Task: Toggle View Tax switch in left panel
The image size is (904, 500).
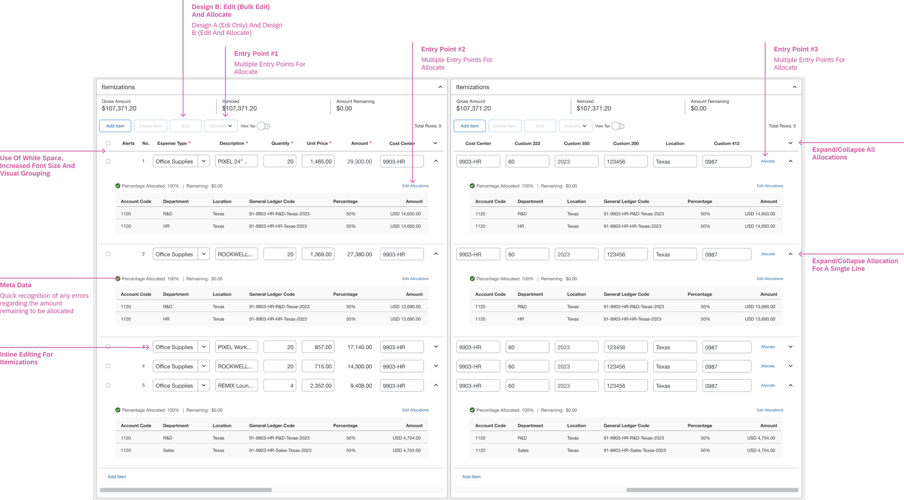Action: coord(263,126)
